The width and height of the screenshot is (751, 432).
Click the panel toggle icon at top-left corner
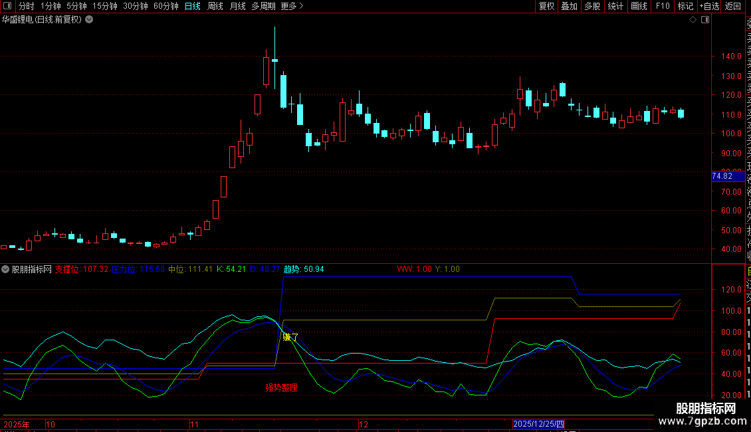7,6
